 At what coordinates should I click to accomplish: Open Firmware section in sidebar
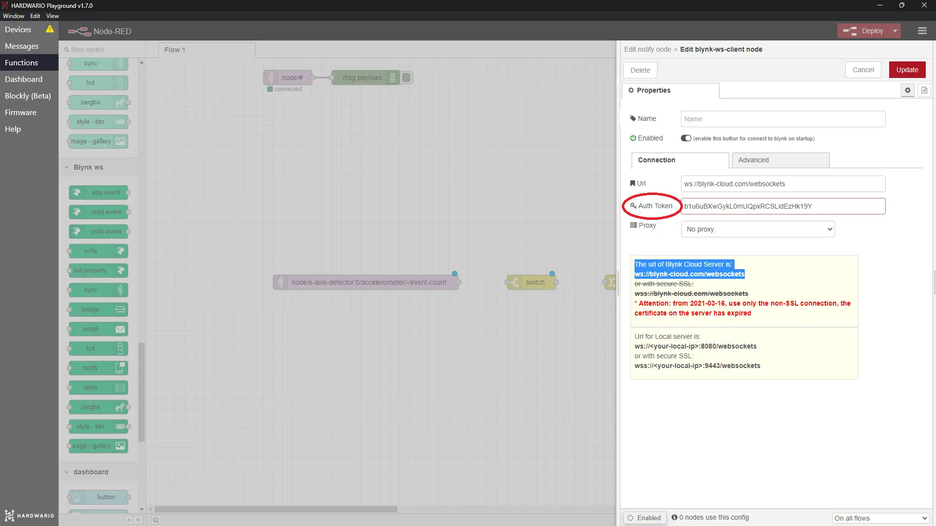[29, 113]
